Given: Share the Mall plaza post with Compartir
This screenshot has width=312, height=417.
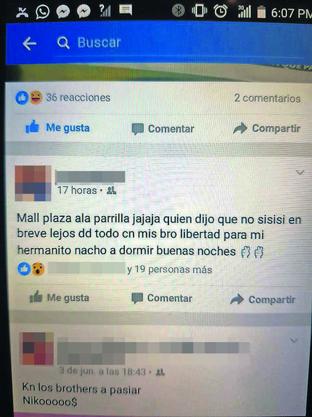Looking at the screenshot, I should coord(263,299).
